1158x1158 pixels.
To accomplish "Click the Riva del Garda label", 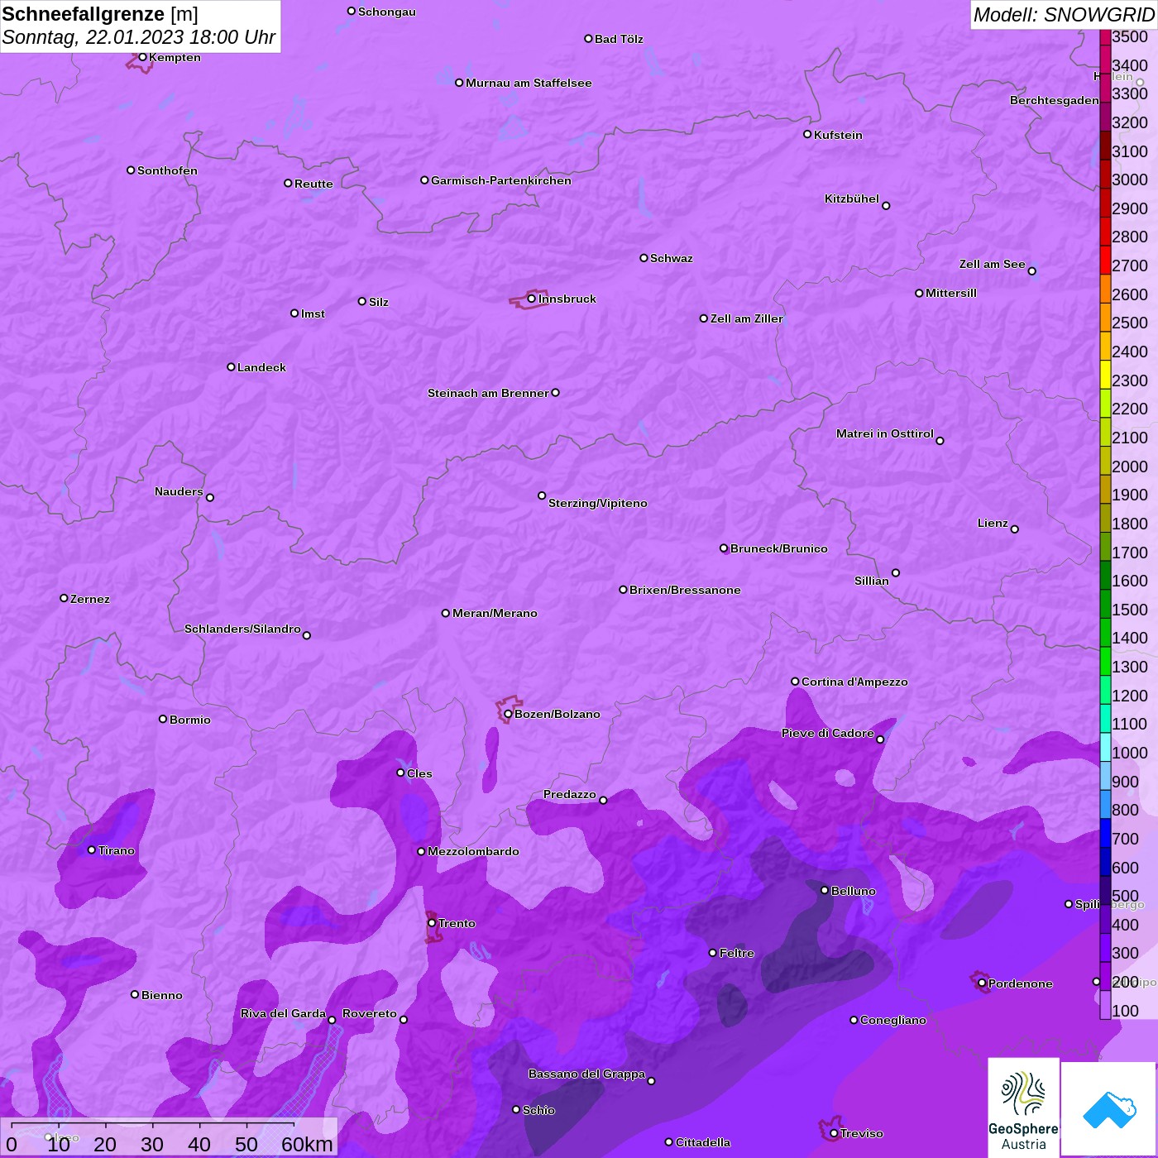I will pyautogui.click(x=283, y=1013).
